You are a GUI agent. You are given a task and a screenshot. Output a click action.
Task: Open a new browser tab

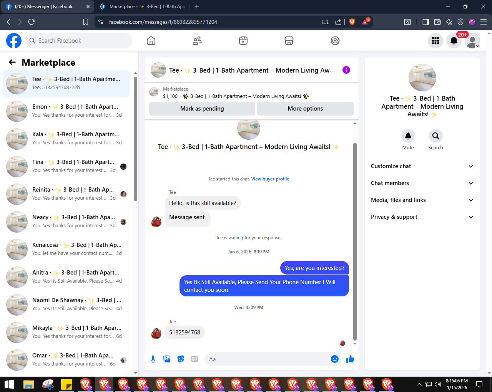[197, 7]
